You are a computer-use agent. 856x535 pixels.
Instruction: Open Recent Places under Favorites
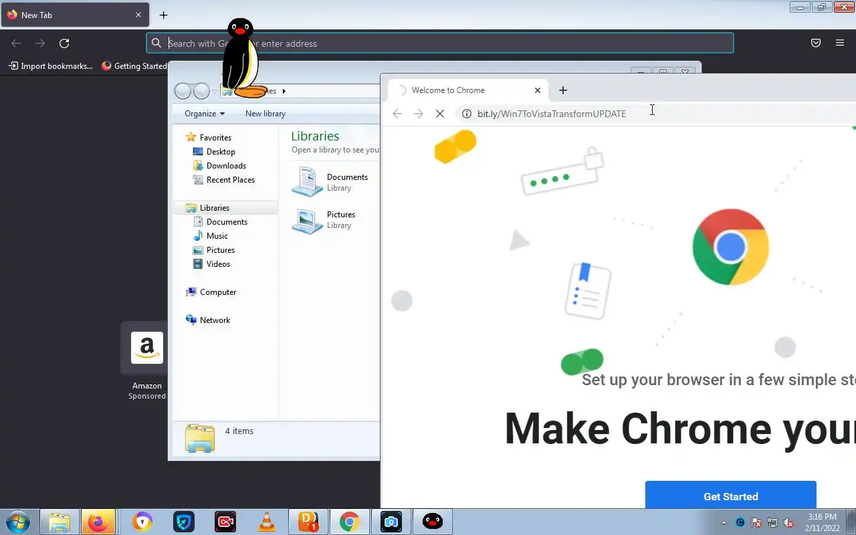pos(231,179)
